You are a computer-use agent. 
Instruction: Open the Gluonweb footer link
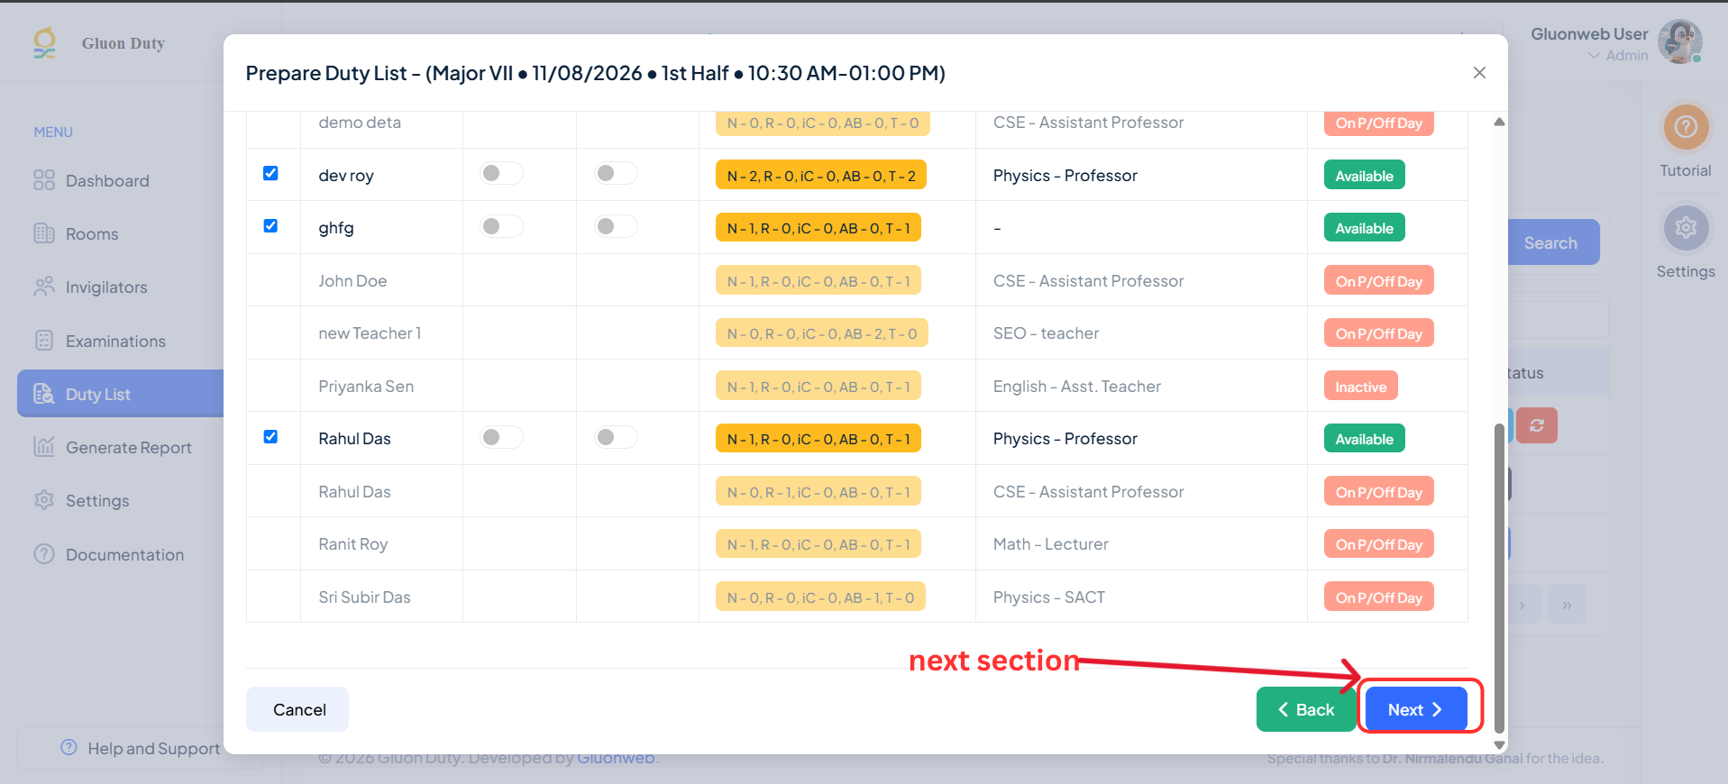coord(616,758)
